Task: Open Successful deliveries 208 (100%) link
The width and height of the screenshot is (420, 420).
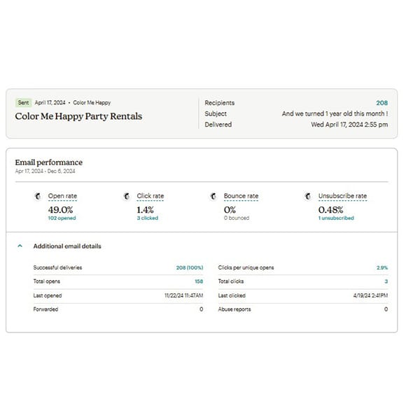Action: 189,267
